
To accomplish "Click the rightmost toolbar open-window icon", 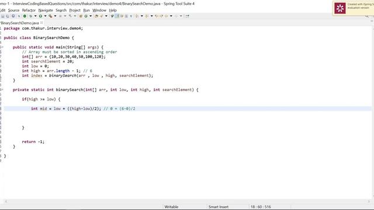I will pos(187,16).
